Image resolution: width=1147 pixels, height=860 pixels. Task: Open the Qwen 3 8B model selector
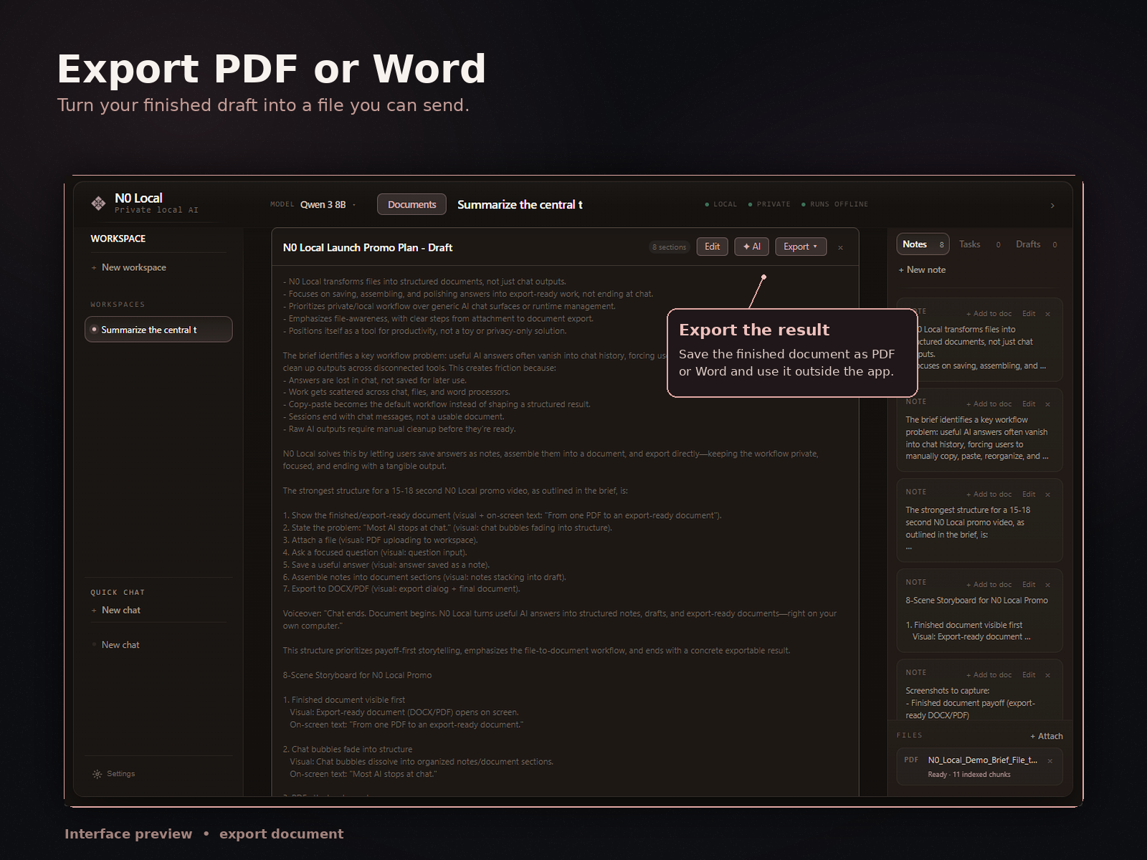pyautogui.click(x=328, y=204)
